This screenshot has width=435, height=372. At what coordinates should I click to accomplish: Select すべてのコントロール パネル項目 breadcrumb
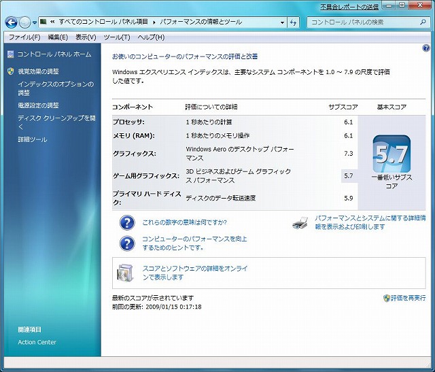[103, 22]
